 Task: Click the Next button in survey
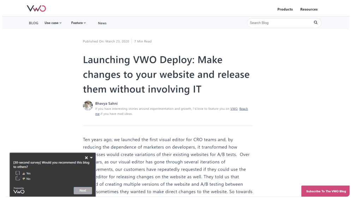[x=83, y=191]
